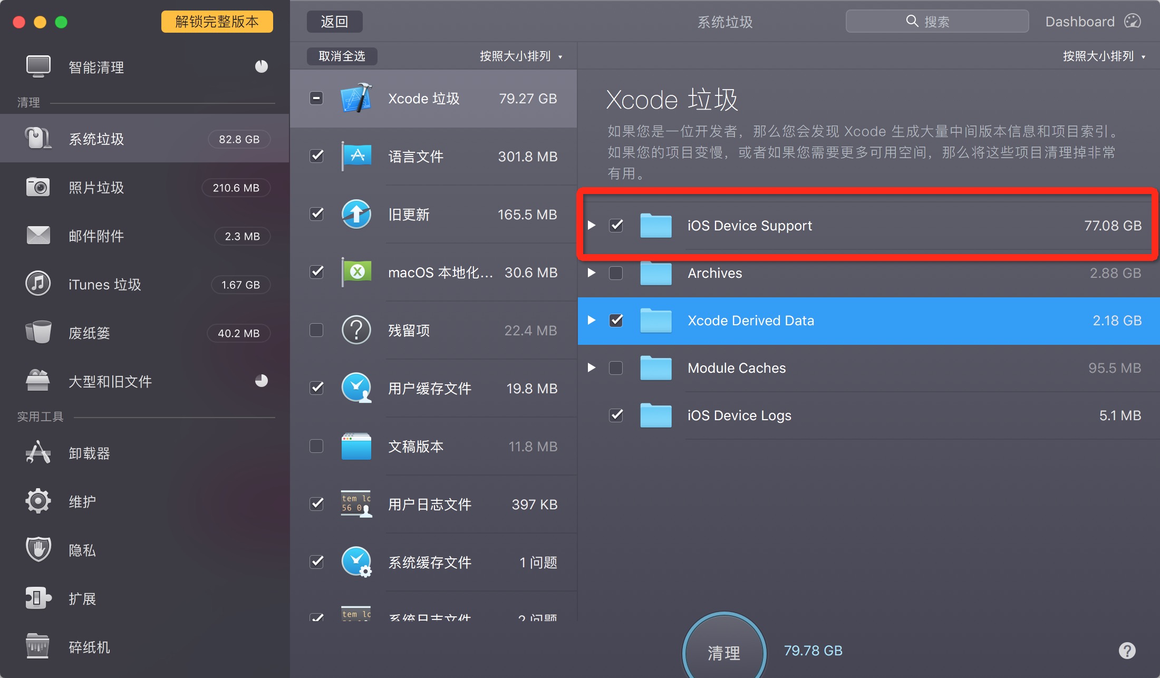Click the 搜索 search field
The height and width of the screenshot is (678, 1160).
coord(937,22)
